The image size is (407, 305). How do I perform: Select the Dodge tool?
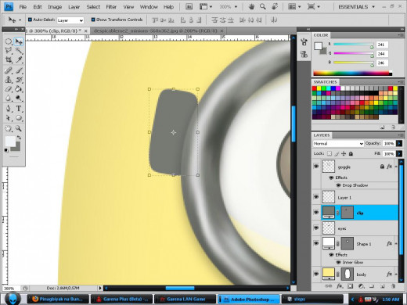tap(19, 98)
